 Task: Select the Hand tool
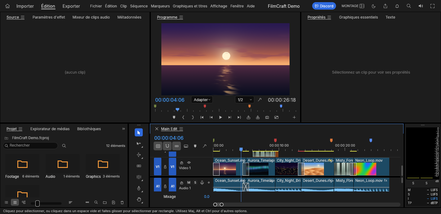pos(139,199)
